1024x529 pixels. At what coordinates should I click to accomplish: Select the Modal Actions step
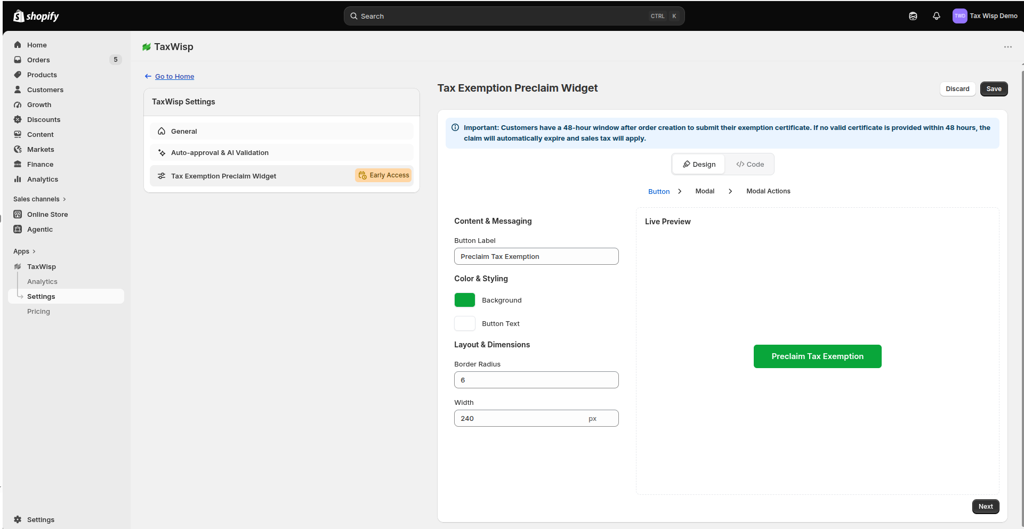click(x=768, y=191)
